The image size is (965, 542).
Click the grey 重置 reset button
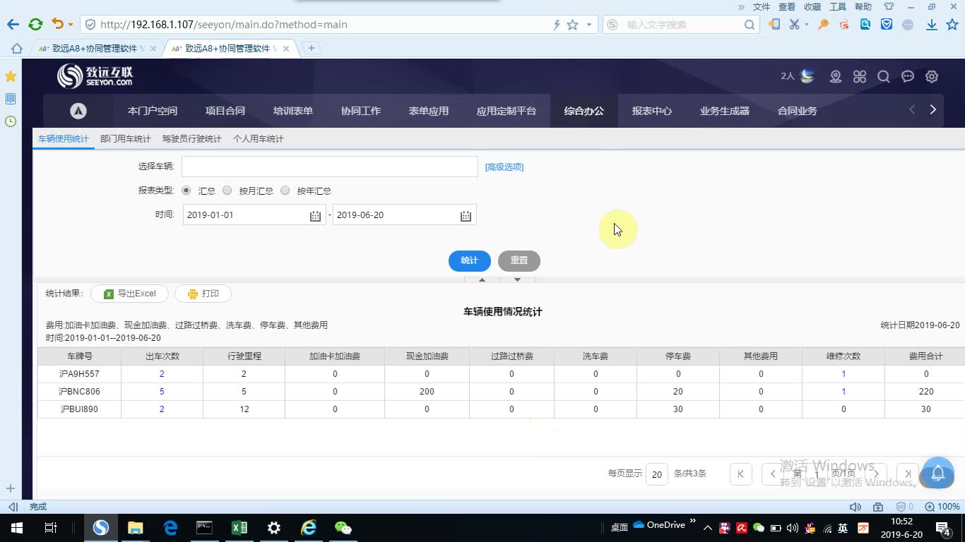[519, 260]
